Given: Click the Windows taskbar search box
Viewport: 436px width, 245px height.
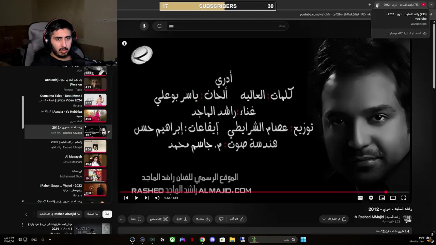Looking at the screenshot, I should [x=272, y=240].
